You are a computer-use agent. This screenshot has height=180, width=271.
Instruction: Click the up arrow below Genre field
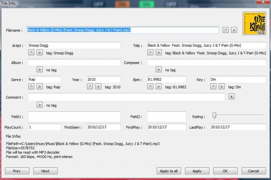[x=31, y=87]
